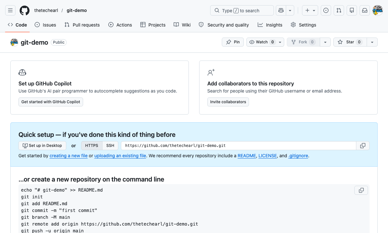Open uploading an existing file link

click(120, 156)
